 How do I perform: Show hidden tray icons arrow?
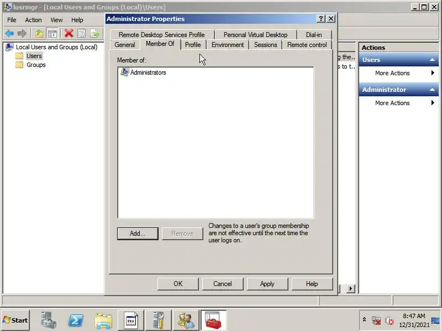(x=364, y=320)
